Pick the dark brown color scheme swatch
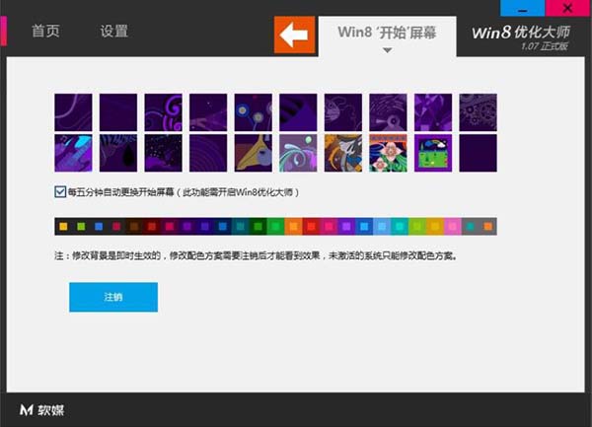 tap(134, 227)
